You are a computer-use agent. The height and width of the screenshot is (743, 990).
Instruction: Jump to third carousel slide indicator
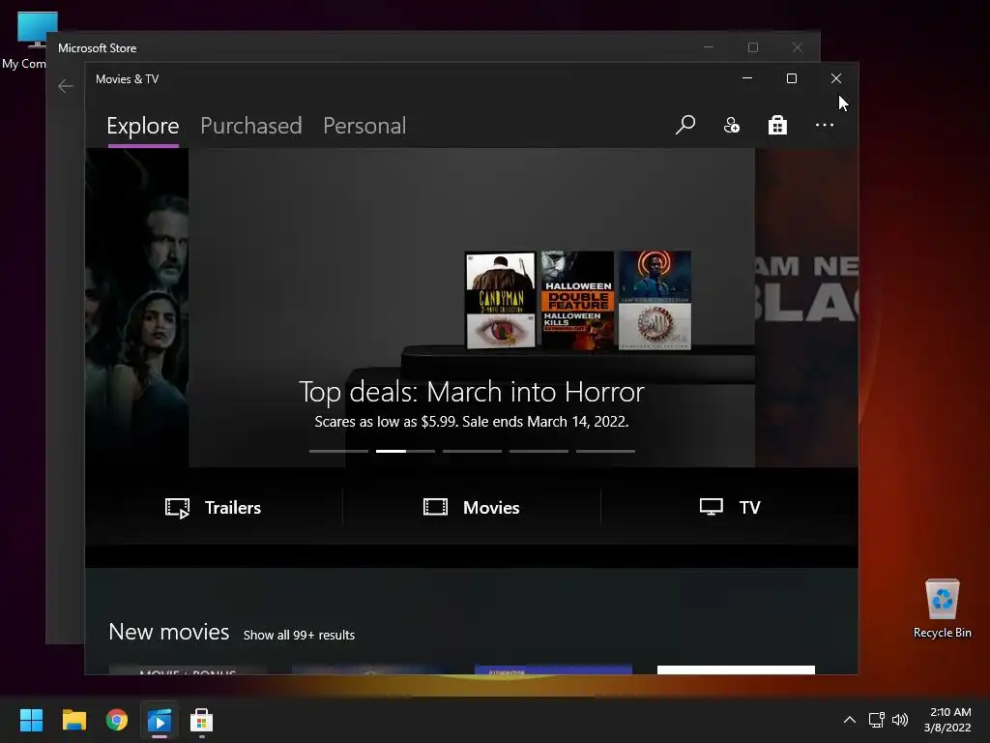tap(472, 451)
